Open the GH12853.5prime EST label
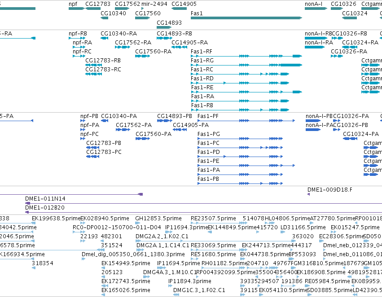Viewport: 382px width, 297px height. (x=158, y=218)
